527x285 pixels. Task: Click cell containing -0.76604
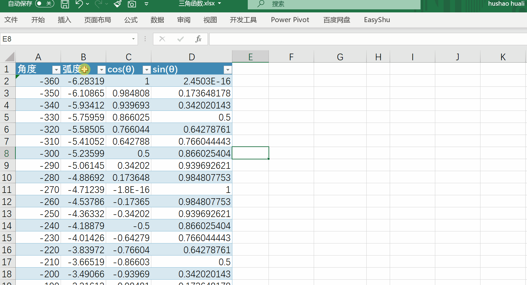129,250
